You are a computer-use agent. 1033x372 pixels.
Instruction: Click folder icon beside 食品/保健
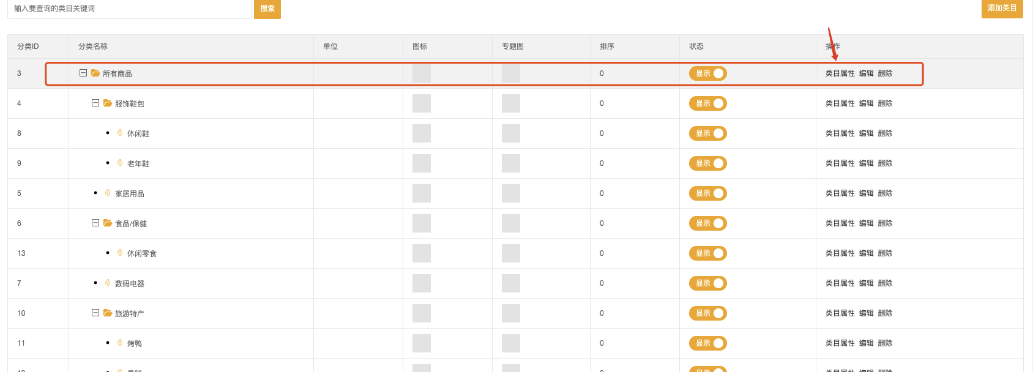[x=108, y=223]
